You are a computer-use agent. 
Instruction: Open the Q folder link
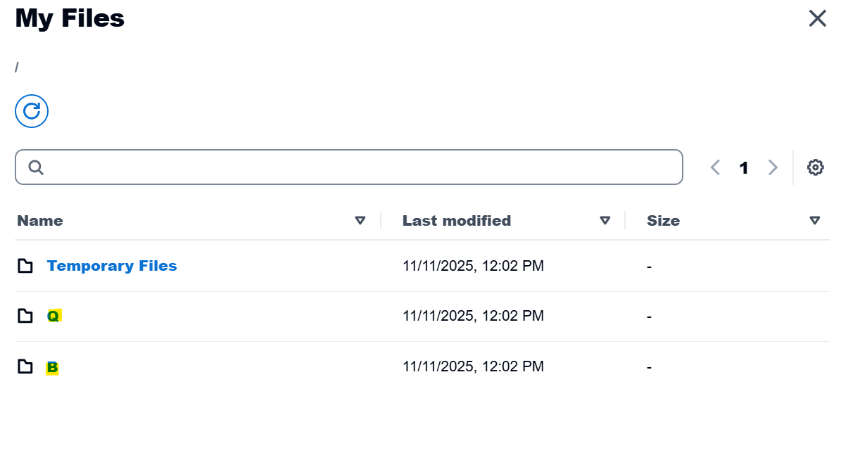pyautogui.click(x=53, y=316)
